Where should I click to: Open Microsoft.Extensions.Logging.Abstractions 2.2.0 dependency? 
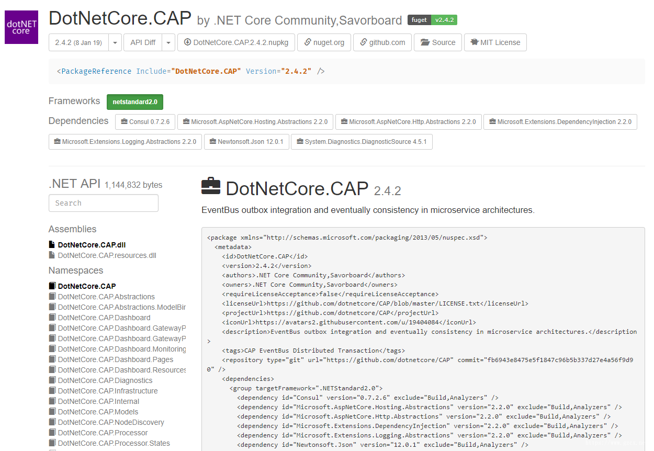tap(125, 142)
